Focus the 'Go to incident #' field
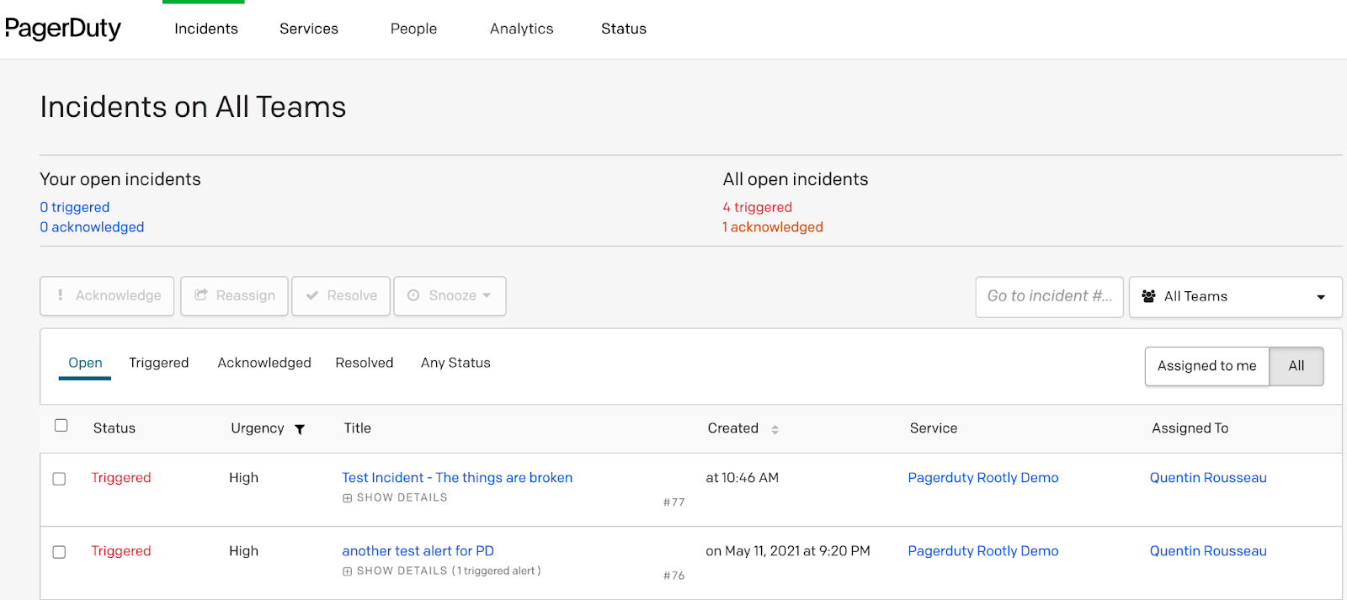The width and height of the screenshot is (1347, 600). (1049, 296)
